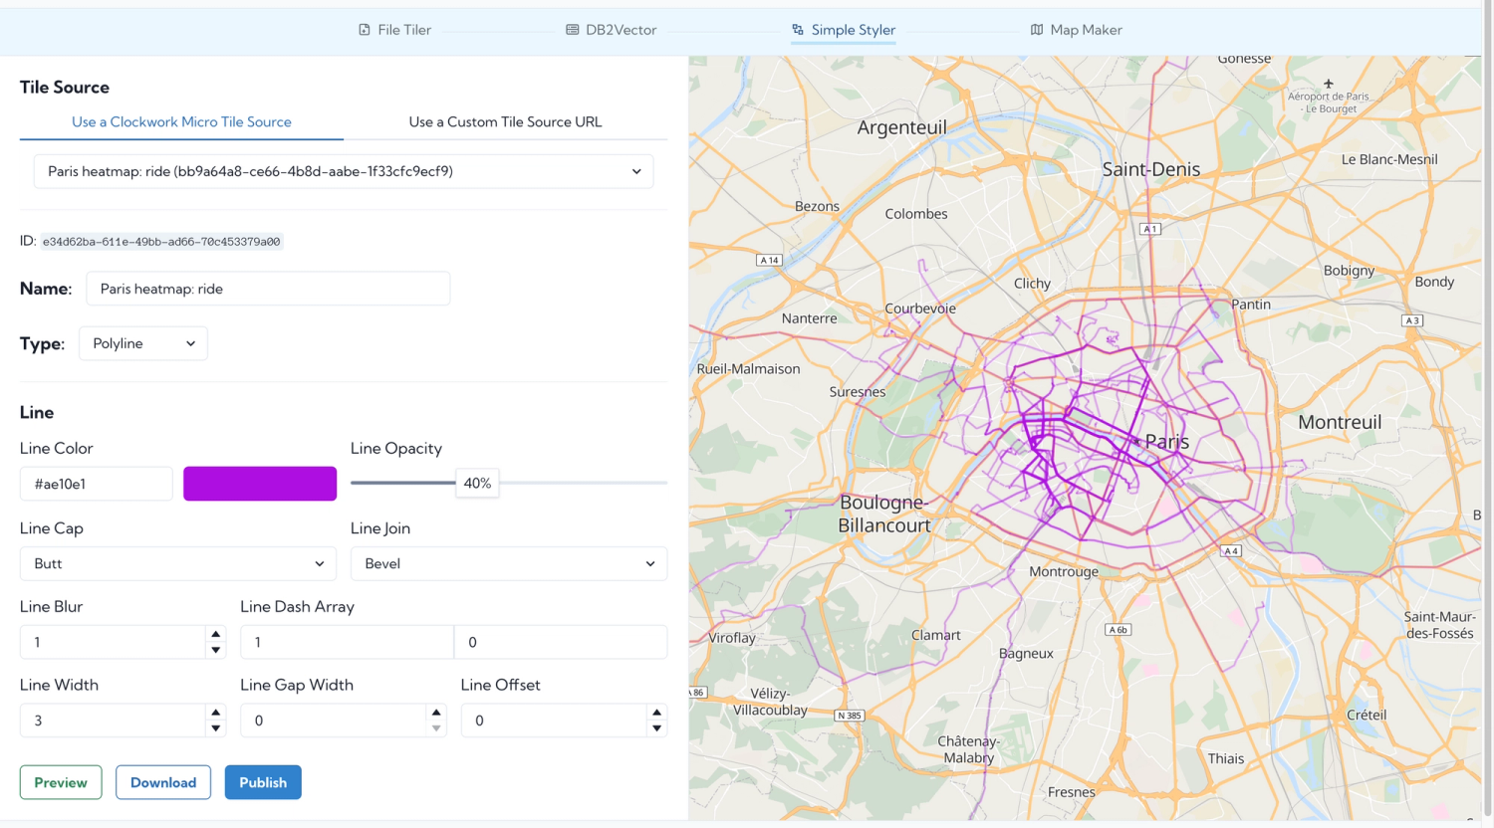Click the Line Offset input field
1494x828 pixels.
coord(554,721)
